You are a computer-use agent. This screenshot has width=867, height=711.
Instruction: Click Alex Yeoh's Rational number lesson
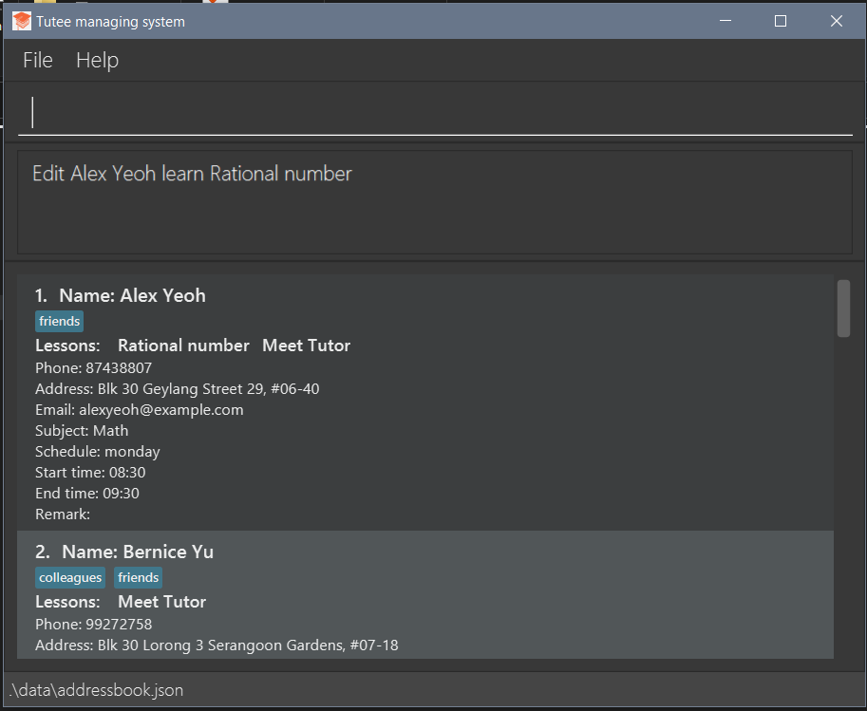[183, 346]
